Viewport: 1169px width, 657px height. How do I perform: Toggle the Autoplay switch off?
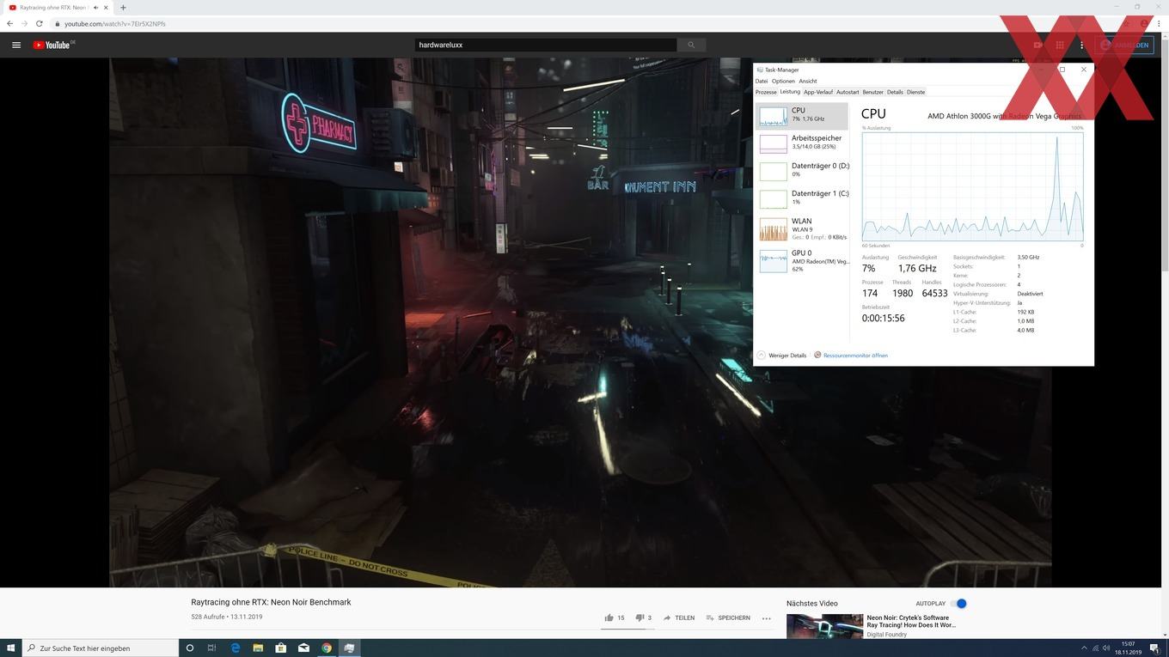[959, 603]
